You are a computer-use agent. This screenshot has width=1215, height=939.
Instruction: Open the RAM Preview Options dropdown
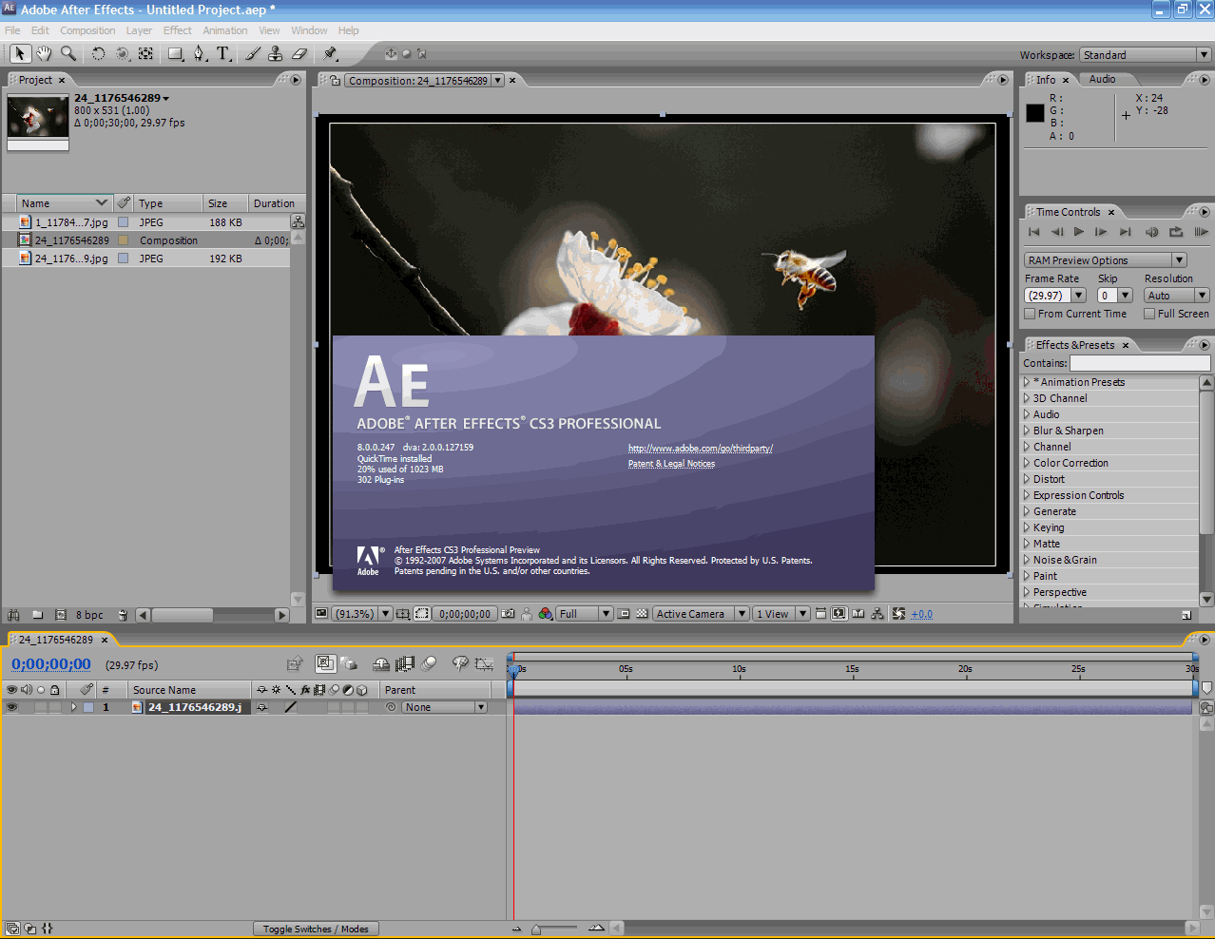1106,260
